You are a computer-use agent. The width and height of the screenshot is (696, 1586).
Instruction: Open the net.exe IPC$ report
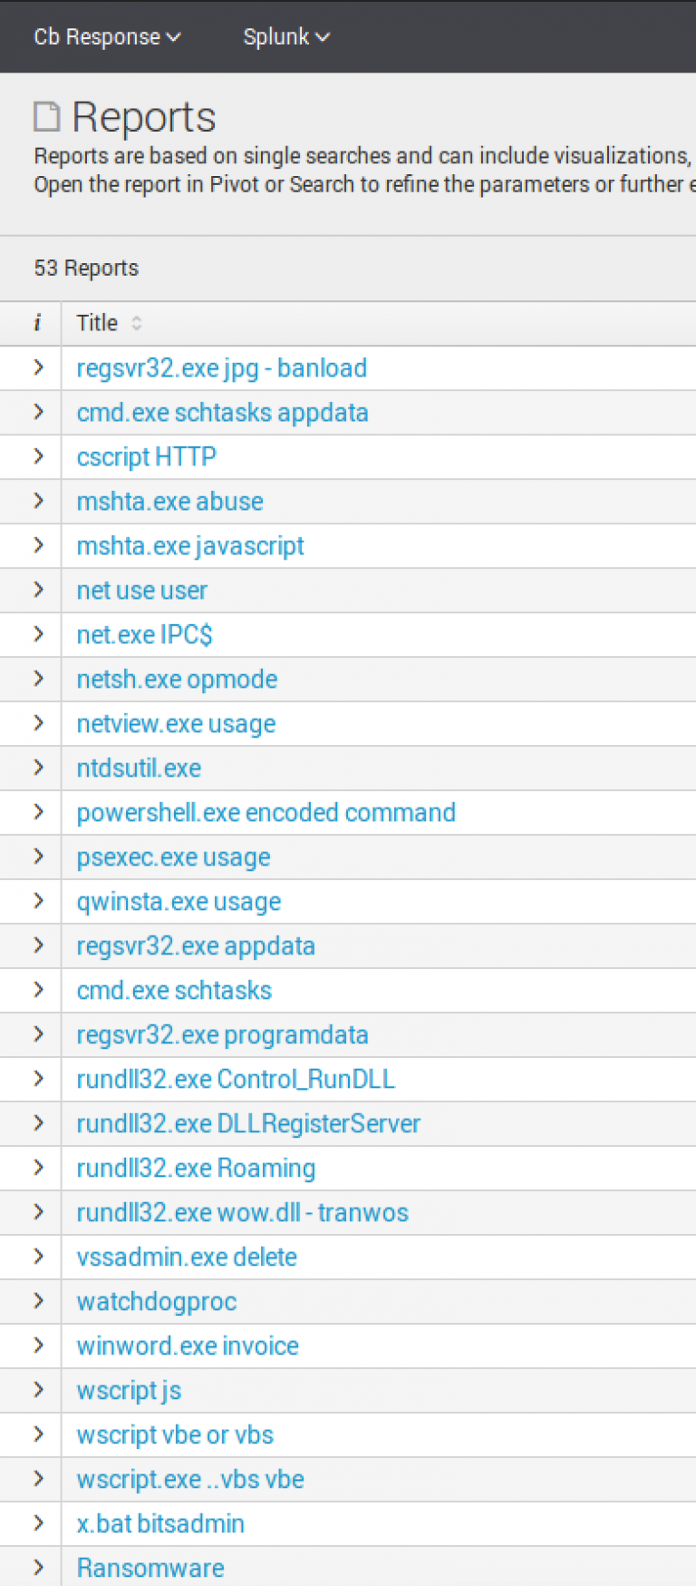coord(144,635)
